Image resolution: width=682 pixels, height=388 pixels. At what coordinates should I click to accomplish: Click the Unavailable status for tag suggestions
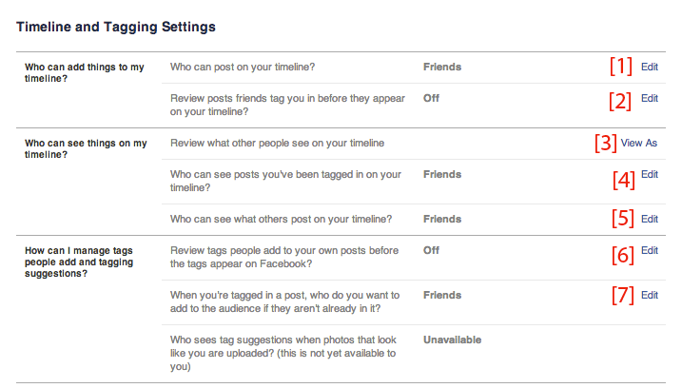point(453,340)
